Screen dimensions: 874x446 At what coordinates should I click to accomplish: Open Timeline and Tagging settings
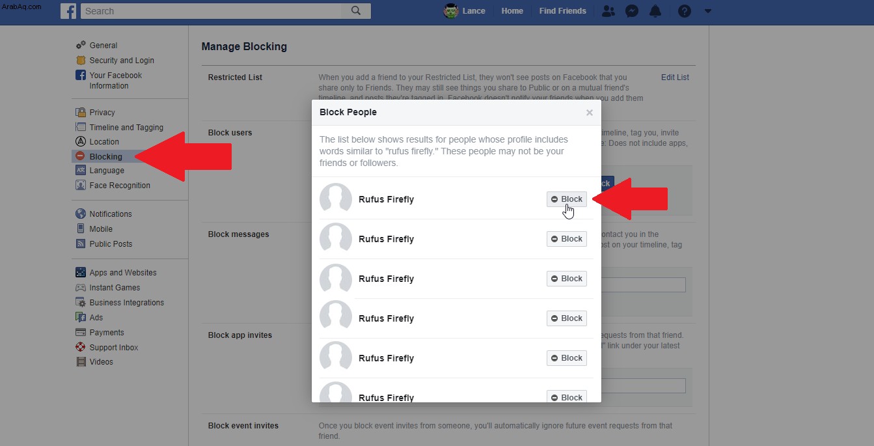click(x=126, y=128)
